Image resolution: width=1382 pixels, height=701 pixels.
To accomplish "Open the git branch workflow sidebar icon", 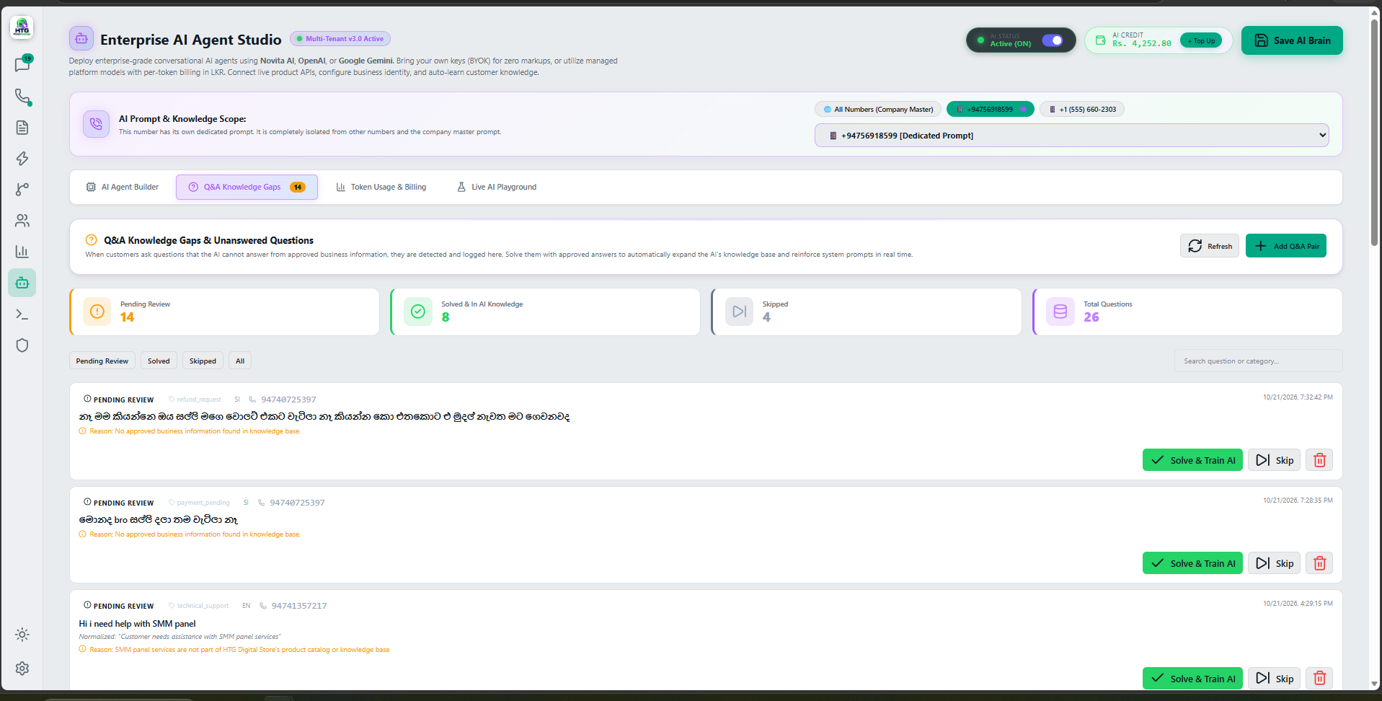I will click(x=22, y=189).
